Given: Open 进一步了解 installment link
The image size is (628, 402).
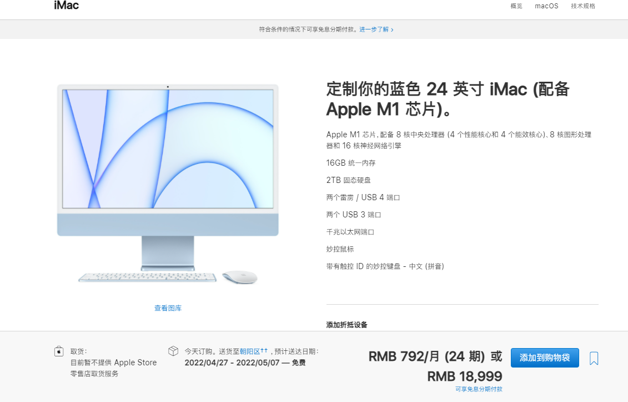Looking at the screenshot, I should tap(376, 29).
